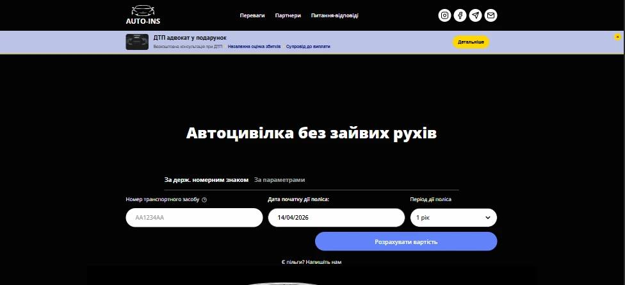Click the Автоцивілка без зайвих рухів heading

311,133
